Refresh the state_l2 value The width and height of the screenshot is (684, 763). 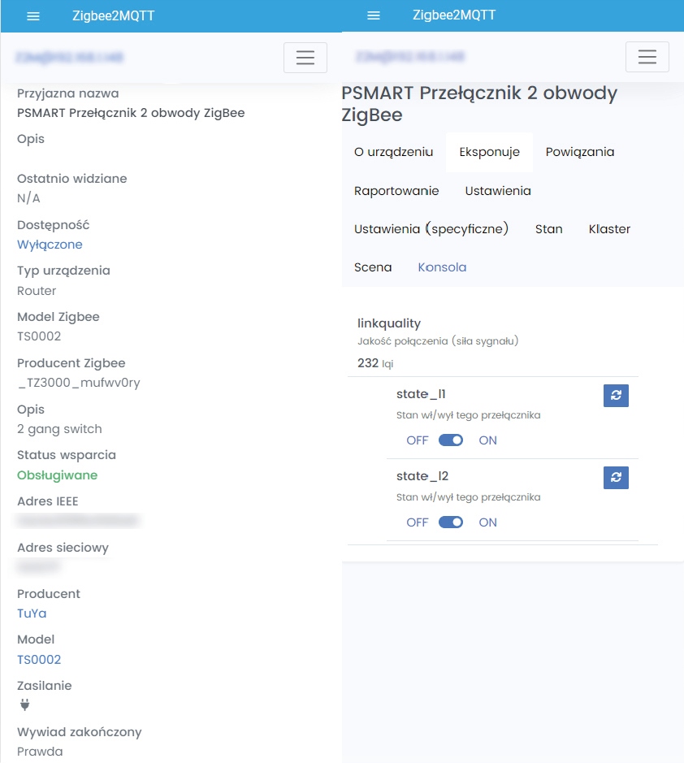pos(616,478)
